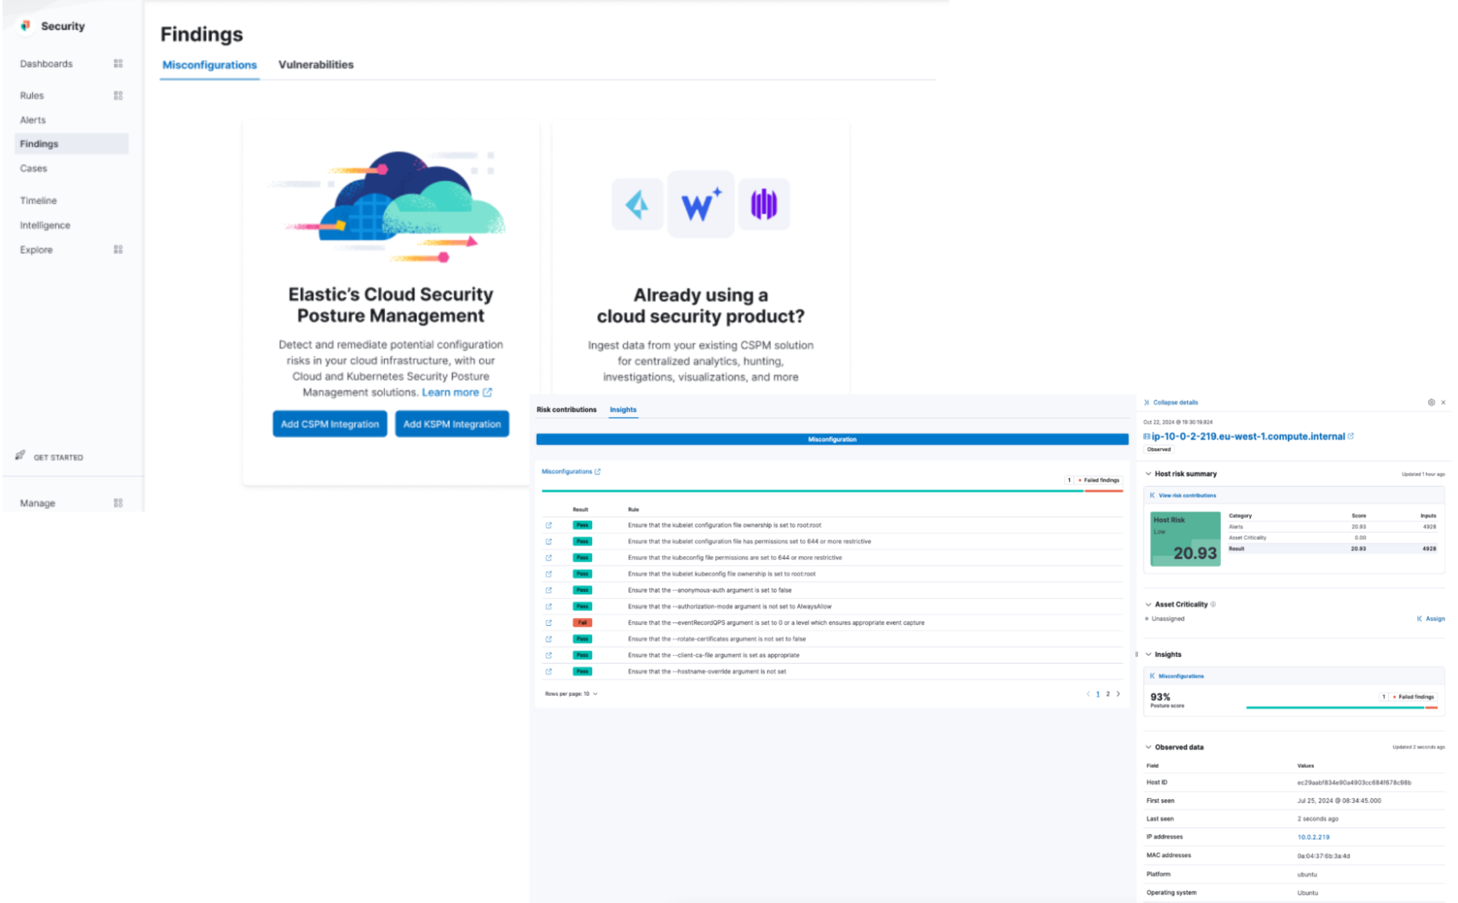Switch to the Vulnerabilities tab
This screenshot has height=903, width=1458.
click(316, 65)
